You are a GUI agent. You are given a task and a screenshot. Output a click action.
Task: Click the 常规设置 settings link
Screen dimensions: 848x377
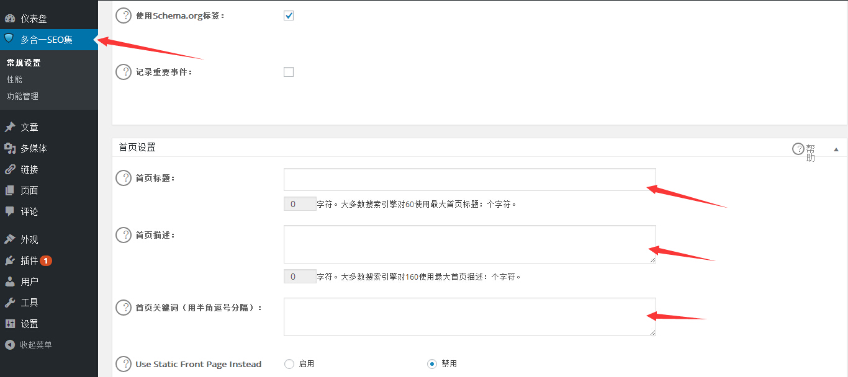coord(25,62)
